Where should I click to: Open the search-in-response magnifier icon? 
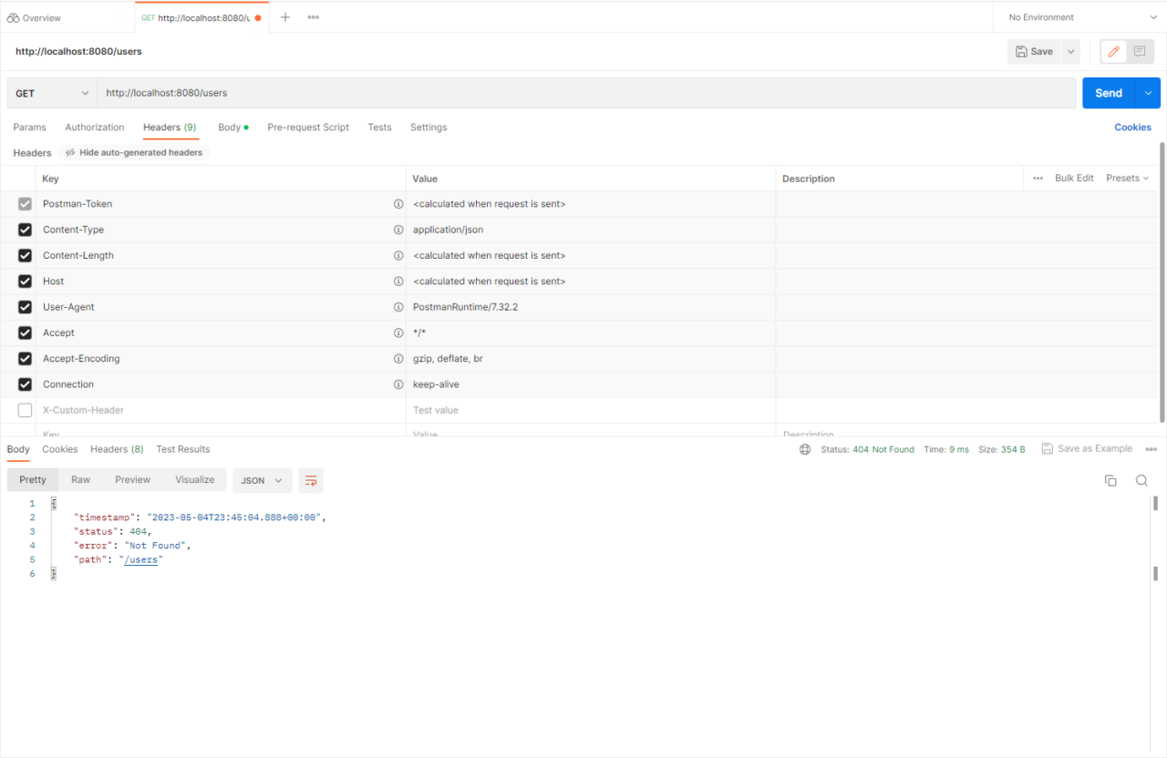click(x=1141, y=480)
